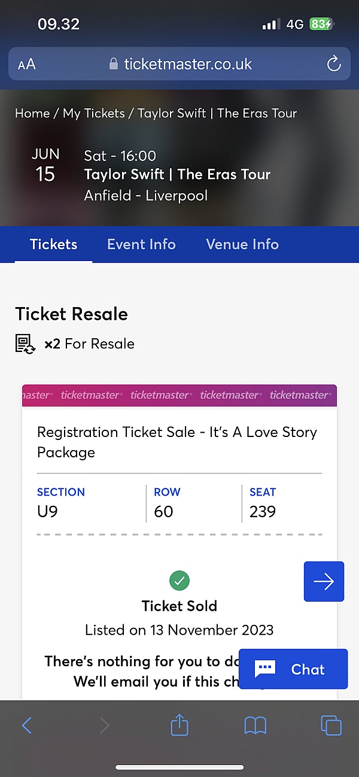Screen dimensions: 359x777
Task: Open My Tickets breadcrumb link
Action: (x=94, y=113)
